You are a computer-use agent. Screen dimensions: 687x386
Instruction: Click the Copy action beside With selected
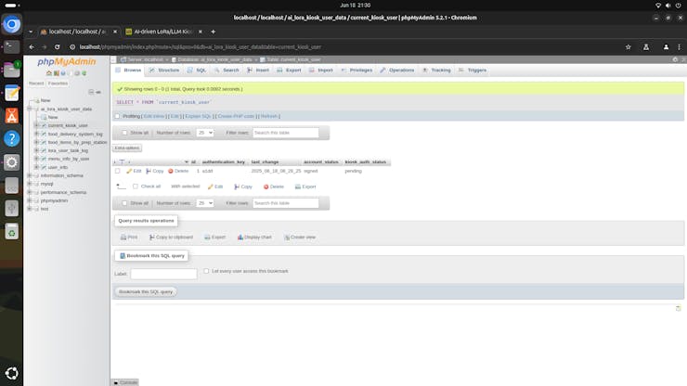(243, 187)
